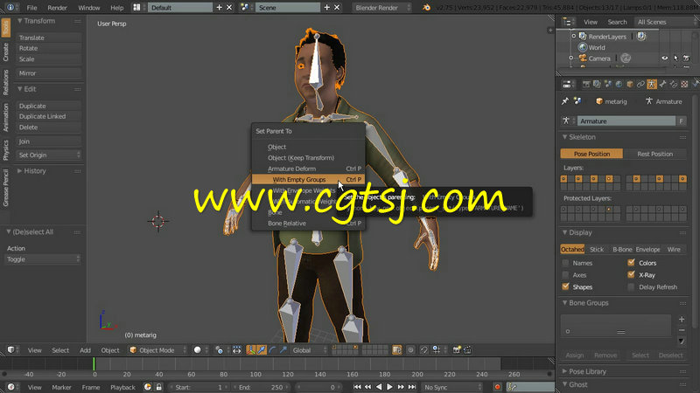
Task: Click the timeline range lock icon
Action: (158, 387)
